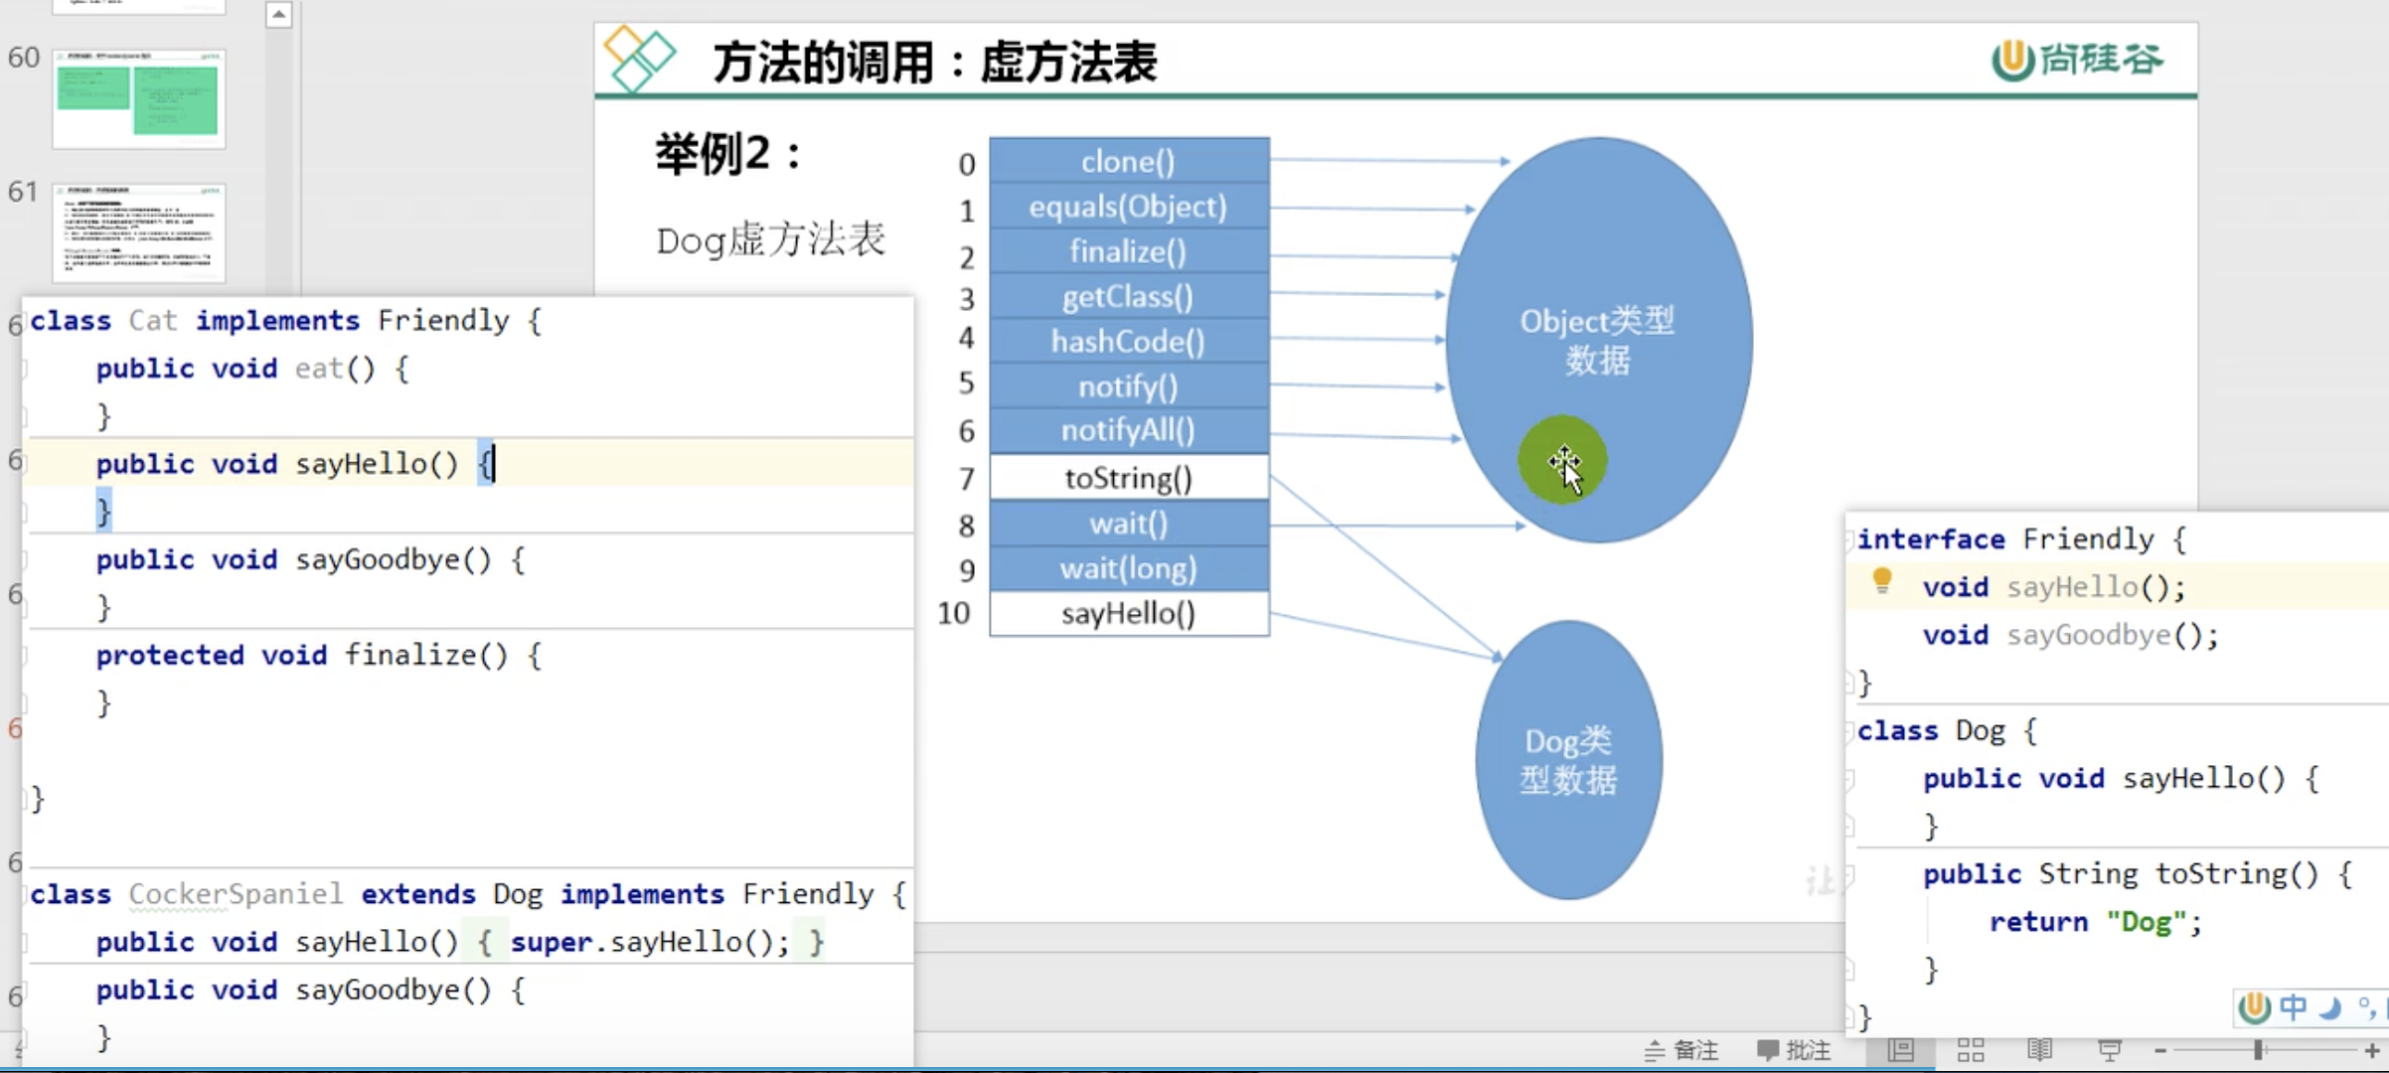Click the zoom out minus icon
2389x1073 pixels.
click(2160, 1050)
